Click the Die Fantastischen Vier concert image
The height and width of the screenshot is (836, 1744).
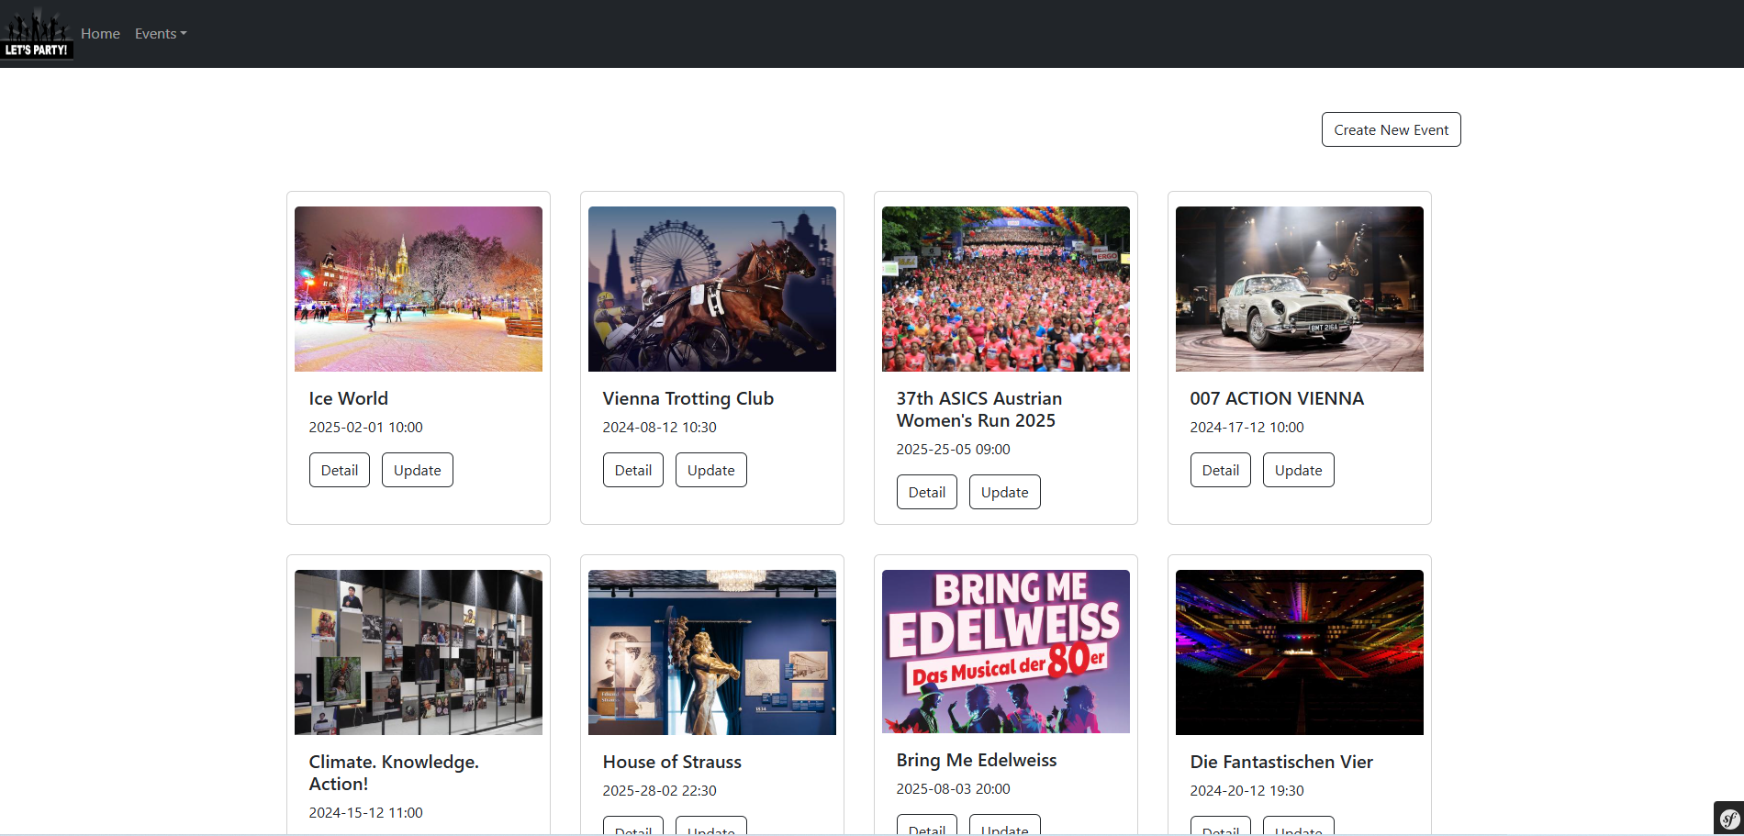coord(1300,652)
